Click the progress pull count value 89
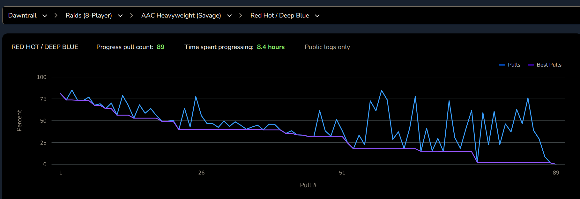 click(x=160, y=47)
